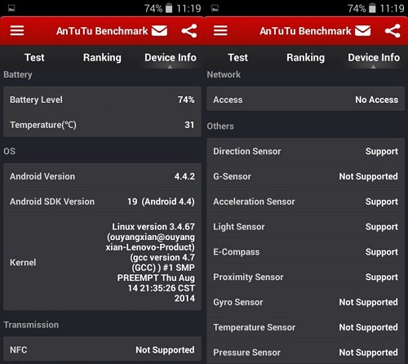Tap the share icon on left screen
The height and width of the screenshot is (364, 408).
point(189,31)
